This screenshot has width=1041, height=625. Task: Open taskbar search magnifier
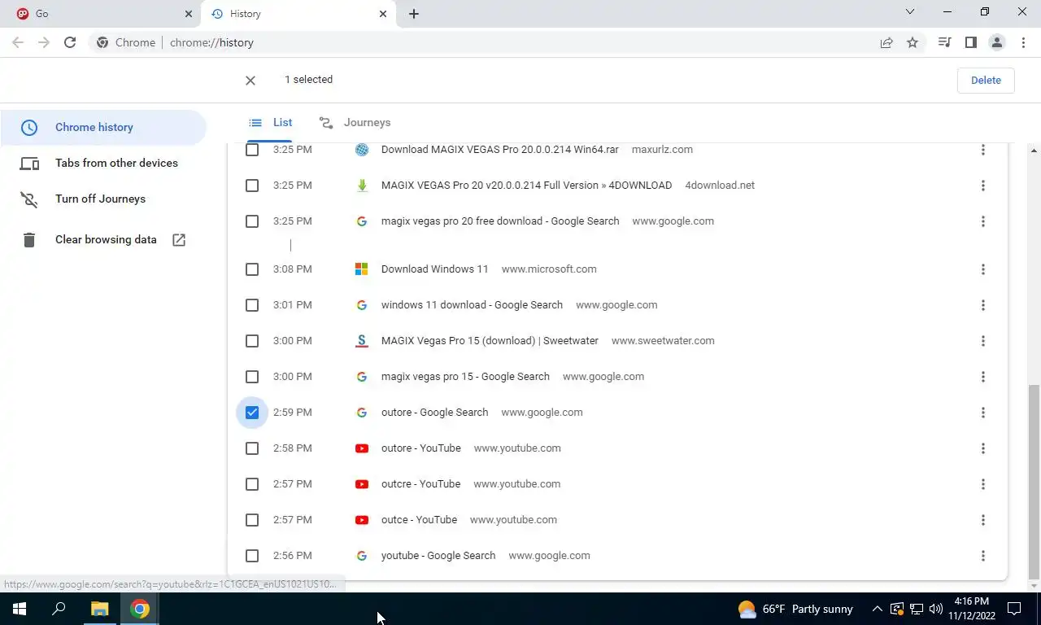pyautogui.click(x=59, y=609)
